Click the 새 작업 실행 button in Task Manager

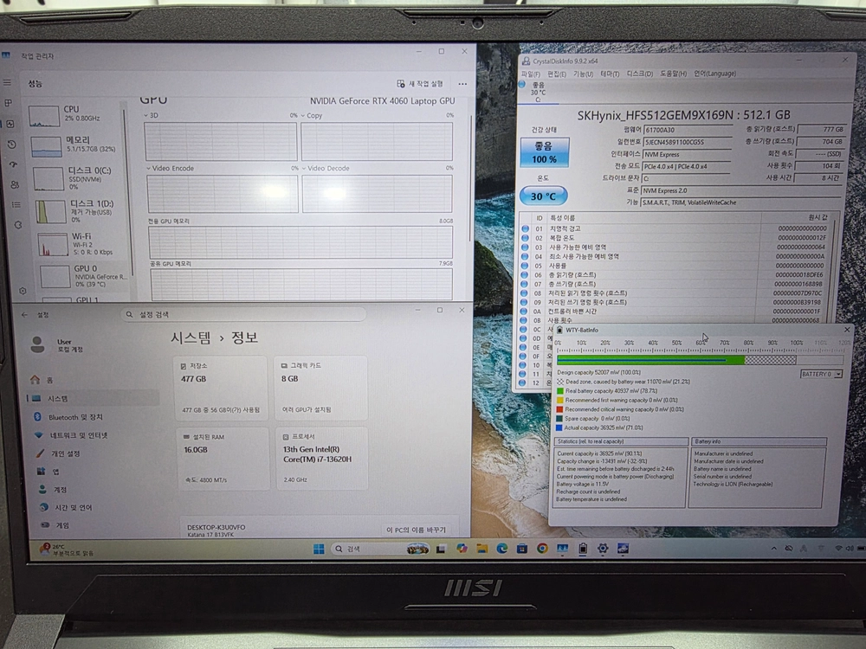coord(420,84)
